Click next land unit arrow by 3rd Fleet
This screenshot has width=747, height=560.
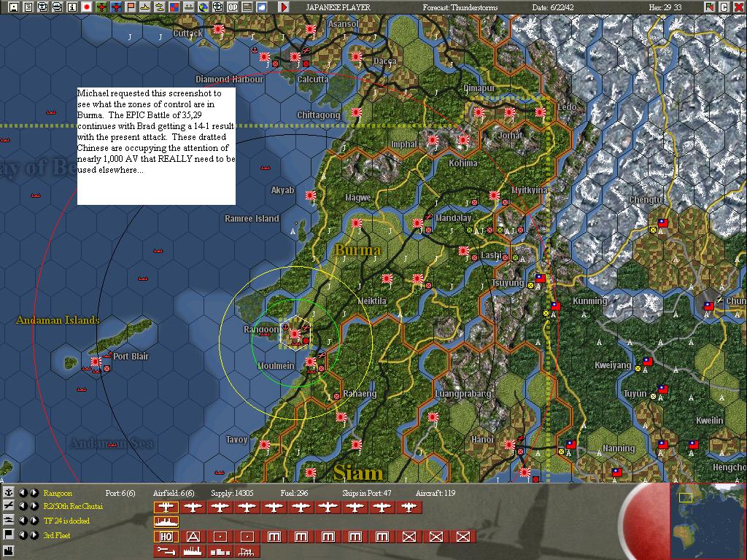click(34, 534)
